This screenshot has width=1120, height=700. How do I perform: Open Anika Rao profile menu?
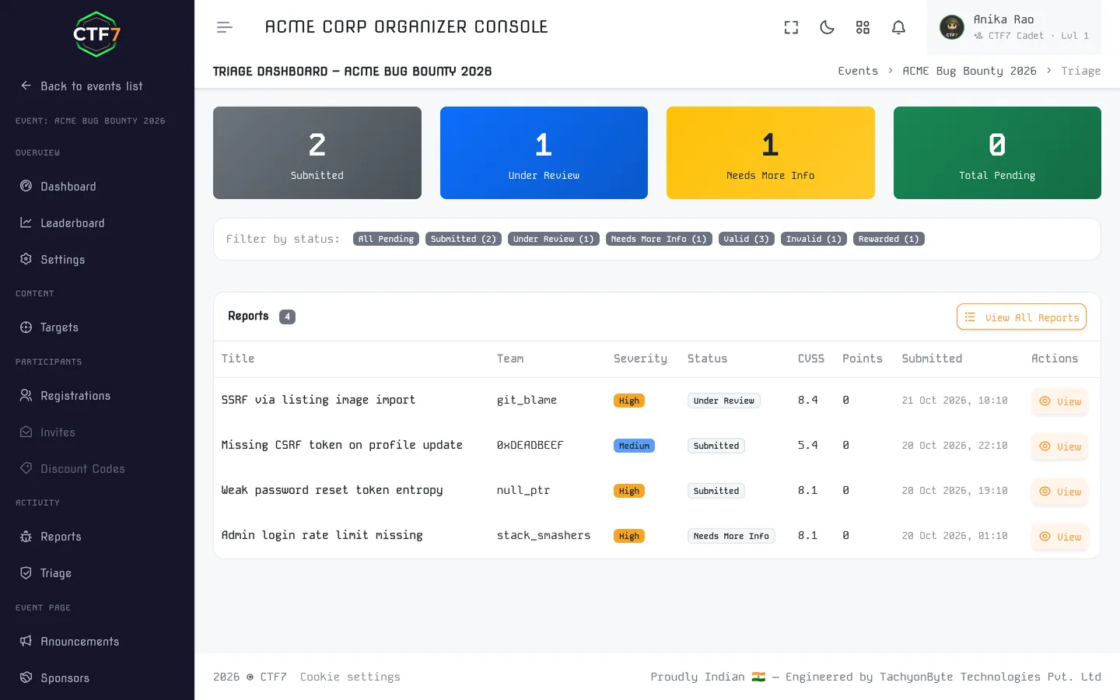(1013, 27)
